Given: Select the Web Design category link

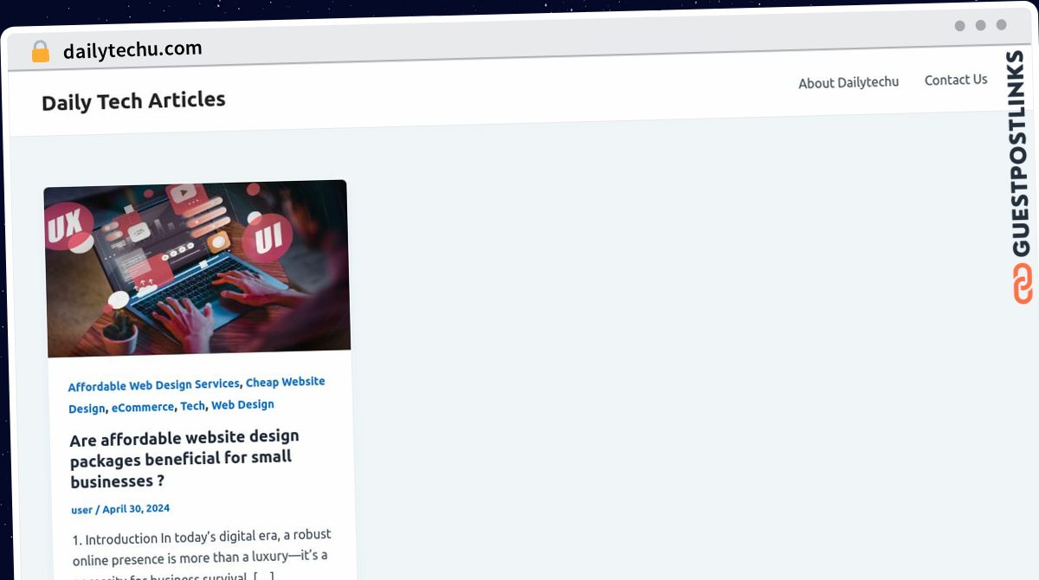Looking at the screenshot, I should (x=242, y=404).
